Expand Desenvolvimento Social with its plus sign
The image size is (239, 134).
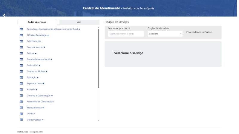(x=51, y=59)
